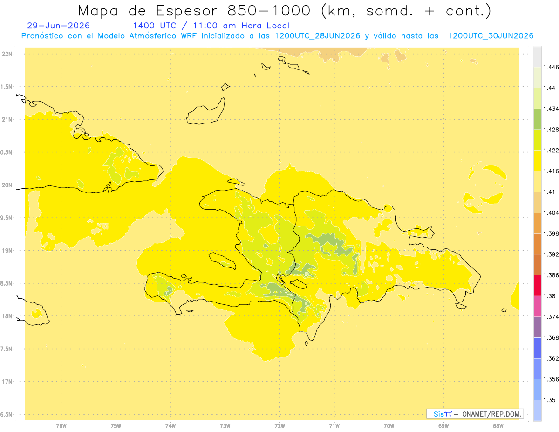Image resolution: width=559 pixels, height=432 pixels.
Task: Click the 1.392 colorbar label
Action: tap(551, 254)
